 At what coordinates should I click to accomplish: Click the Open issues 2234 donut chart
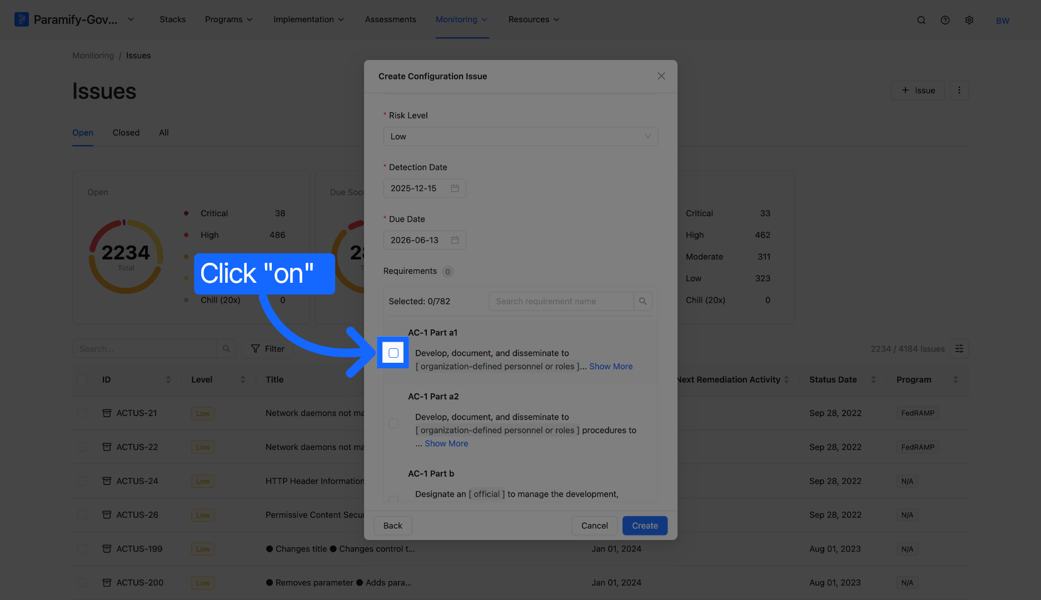pos(126,257)
